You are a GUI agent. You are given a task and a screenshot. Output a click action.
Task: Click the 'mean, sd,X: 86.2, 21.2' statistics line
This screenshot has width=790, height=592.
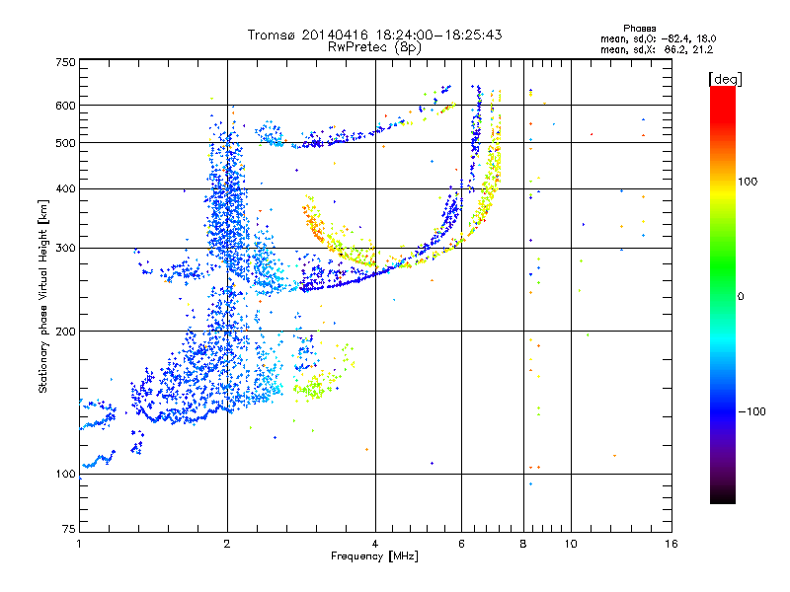pyautogui.click(x=657, y=49)
